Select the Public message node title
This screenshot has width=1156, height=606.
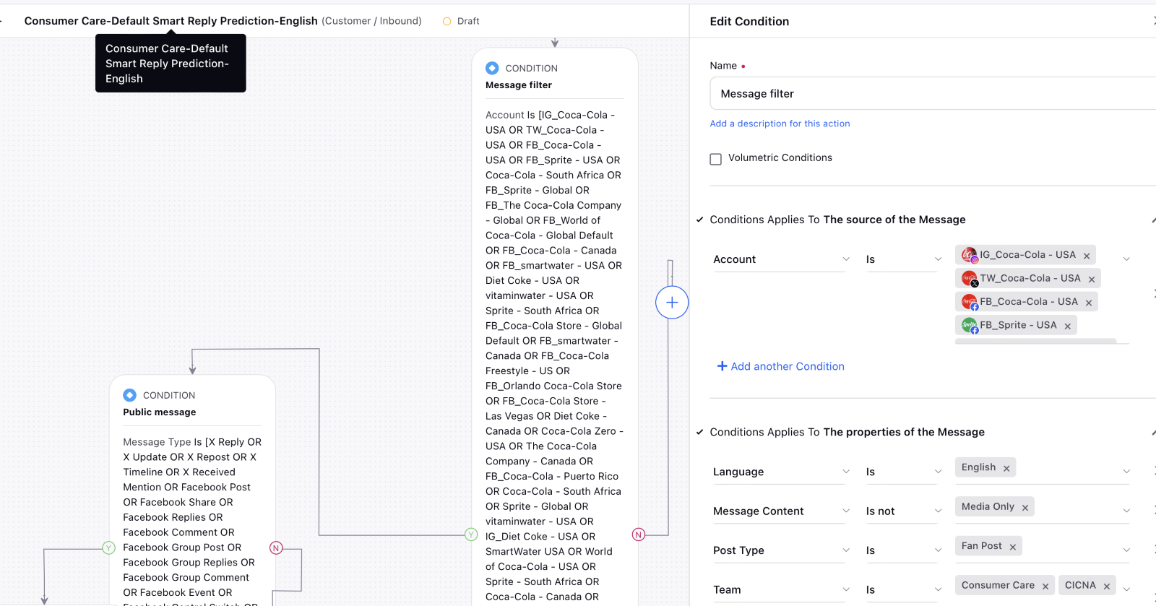[x=160, y=412]
